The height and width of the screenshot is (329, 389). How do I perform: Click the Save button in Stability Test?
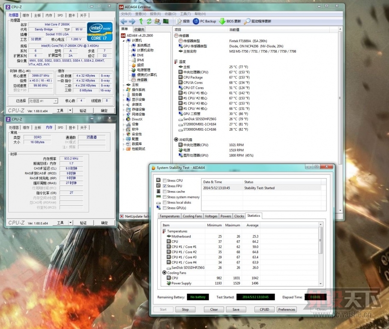click(236, 309)
